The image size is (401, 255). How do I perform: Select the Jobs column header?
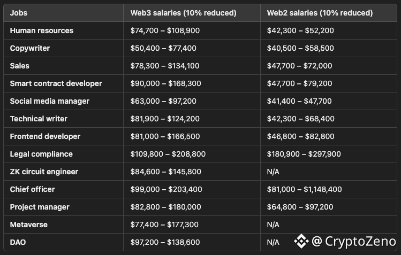[19, 13]
